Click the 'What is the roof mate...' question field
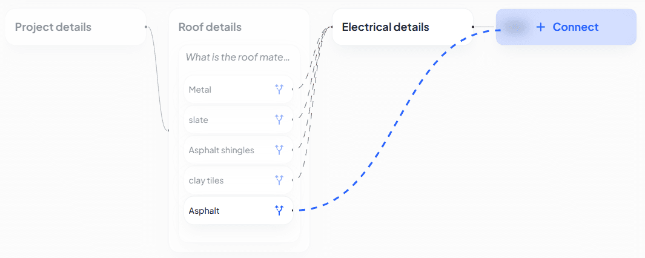The image size is (645, 258). 238,58
